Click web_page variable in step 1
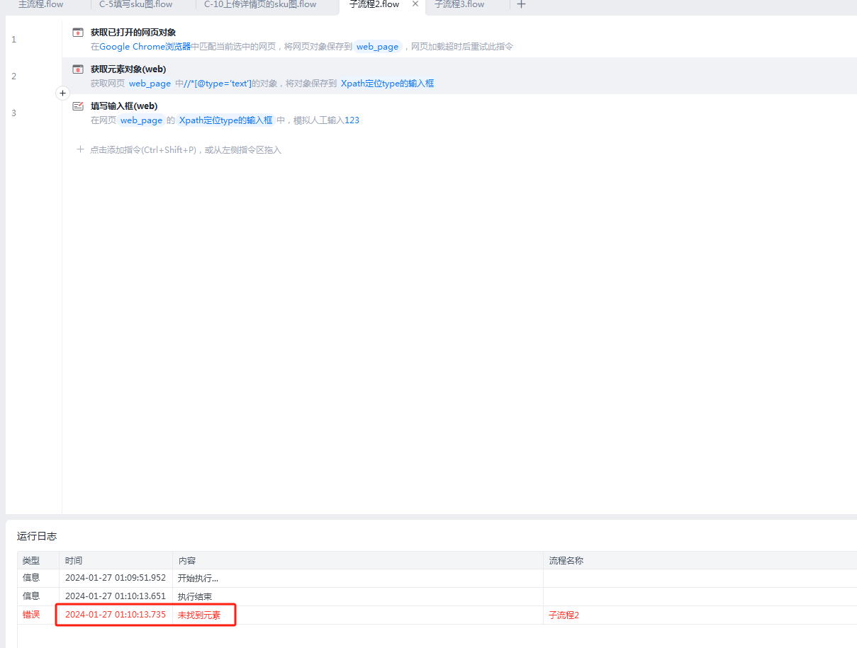 click(x=377, y=47)
